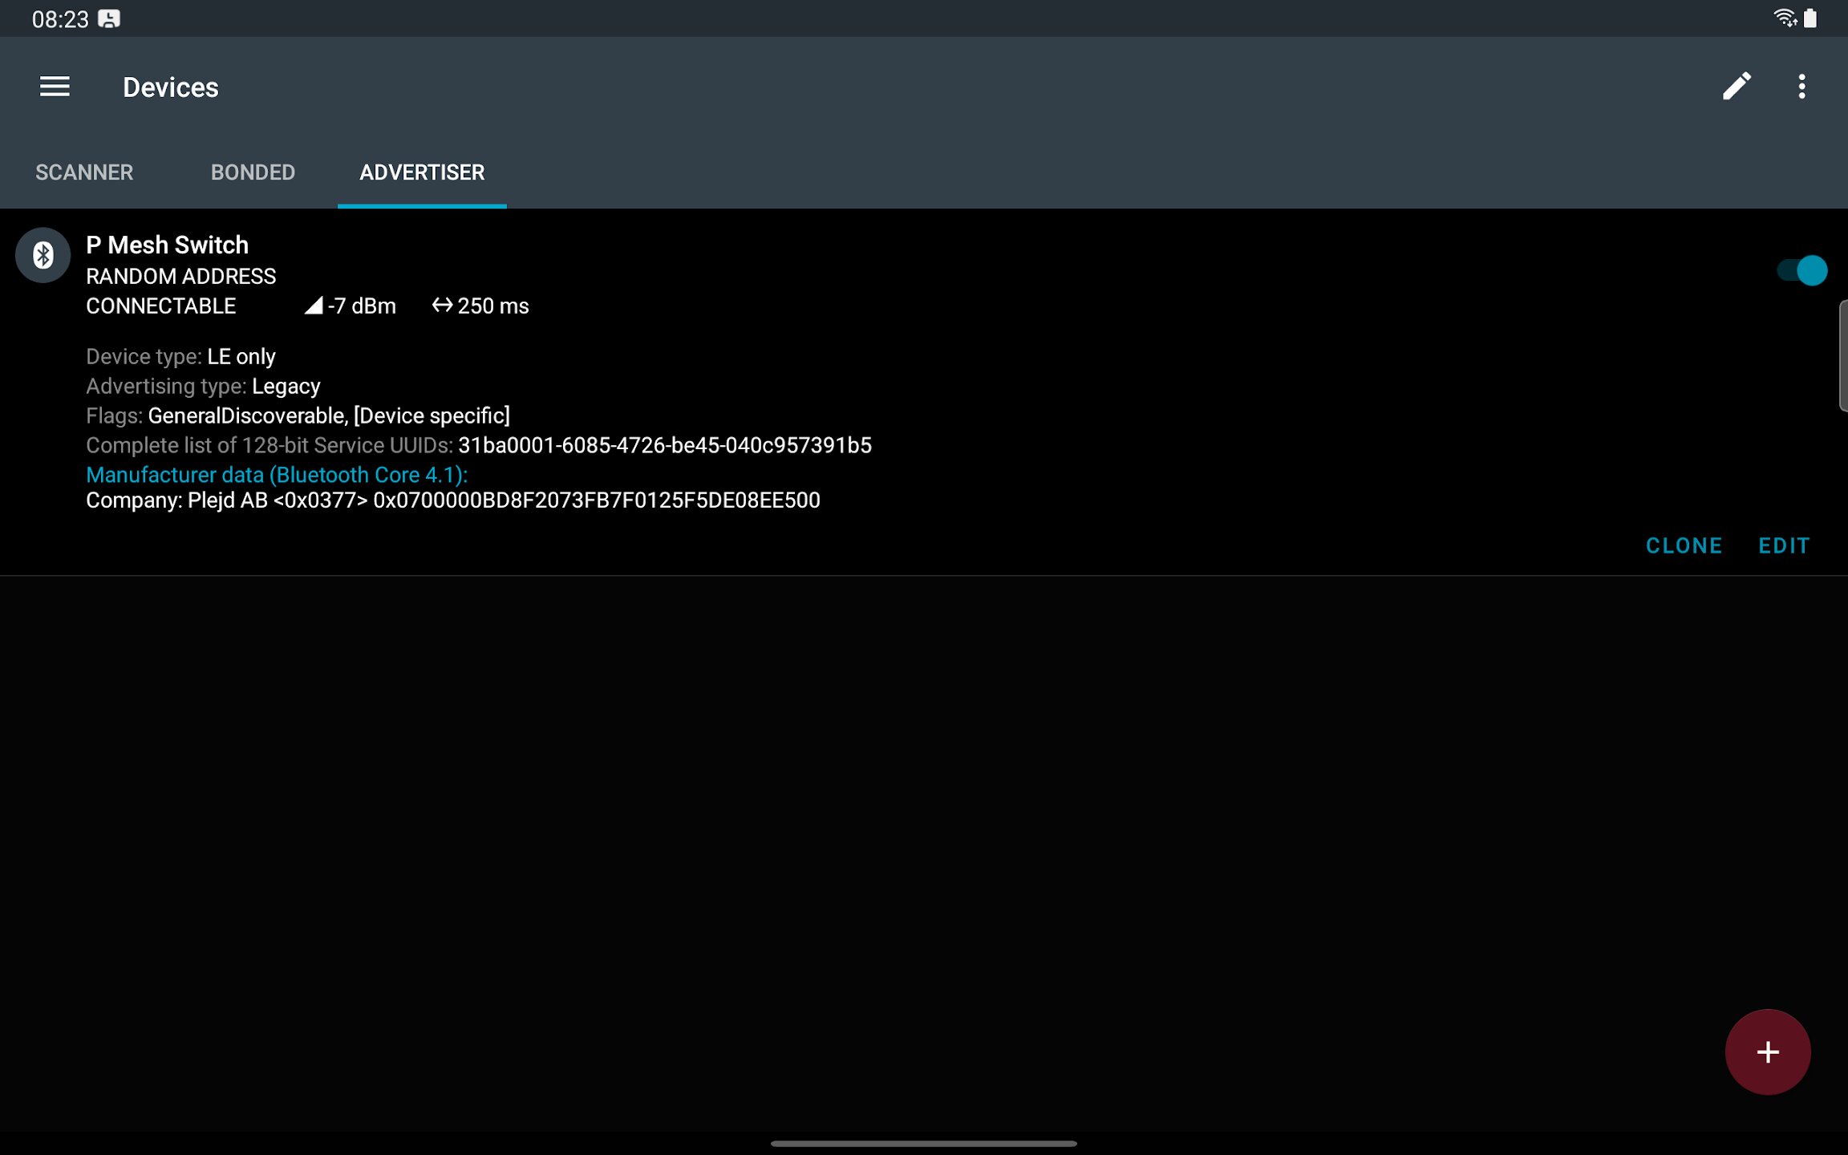Image resolution: width=1848 pixels, height=1155 pixels.
Task: Disable the P Mesh Switch advertising toggle
Action: [x=1801, y=270]
